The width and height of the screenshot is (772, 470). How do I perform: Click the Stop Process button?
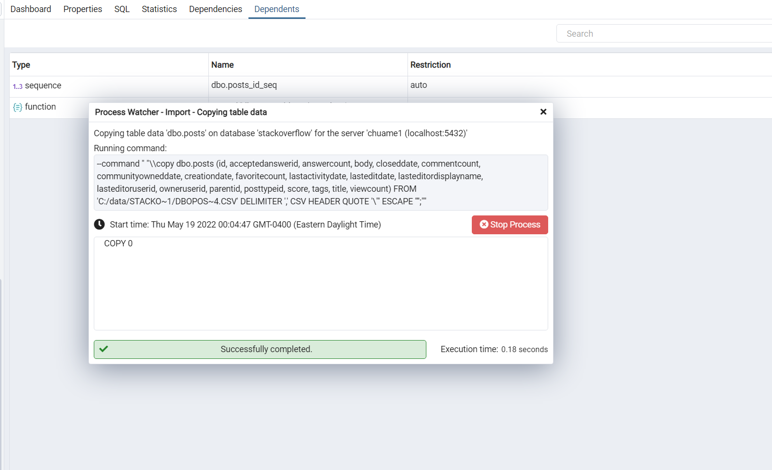(x=510, y=225)
